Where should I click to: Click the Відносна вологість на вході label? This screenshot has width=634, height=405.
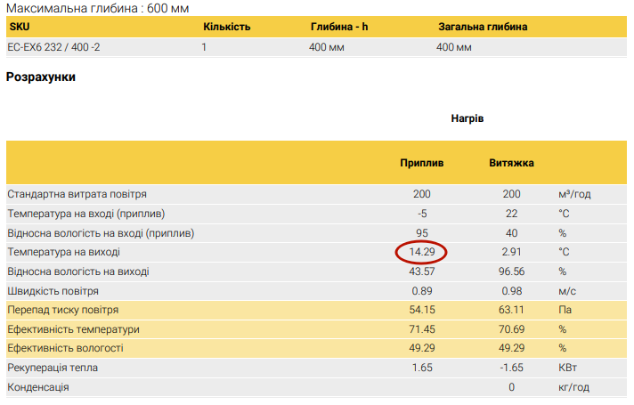coord(101,233)
